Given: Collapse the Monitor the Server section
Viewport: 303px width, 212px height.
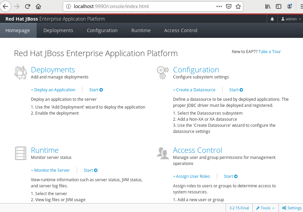Looking at the screenshot, I should point(50,170).
